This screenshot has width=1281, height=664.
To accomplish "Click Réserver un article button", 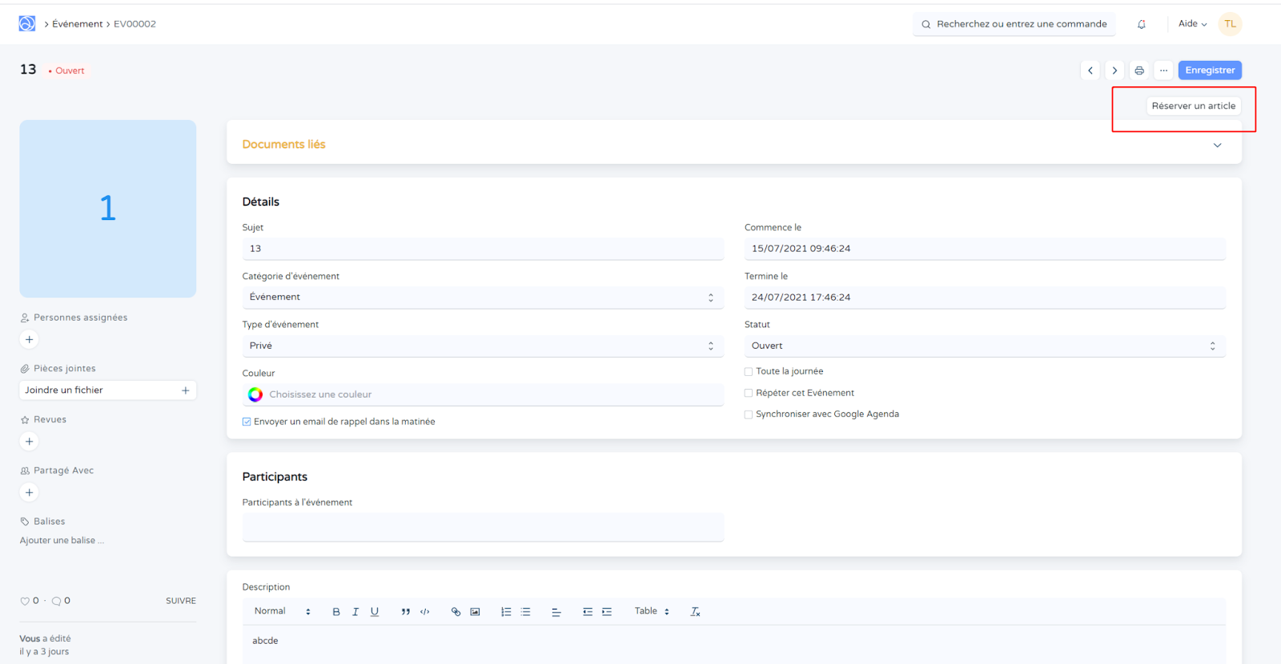I will tap(1193, 106).
